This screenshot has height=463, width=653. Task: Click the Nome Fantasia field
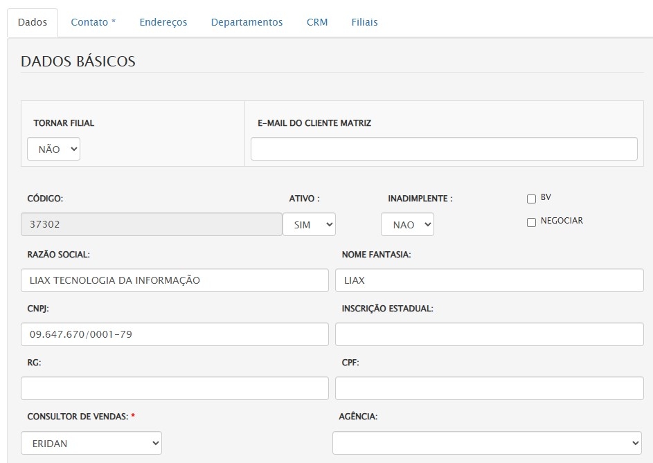[x=489, y=280]
